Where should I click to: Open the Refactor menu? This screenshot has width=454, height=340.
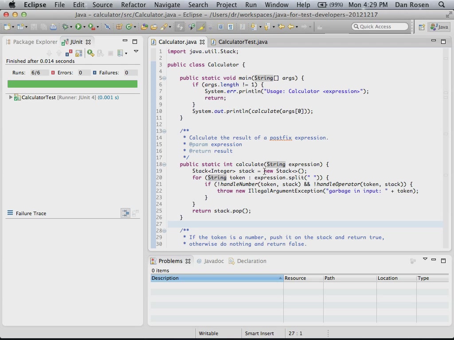tap(133, 5)
